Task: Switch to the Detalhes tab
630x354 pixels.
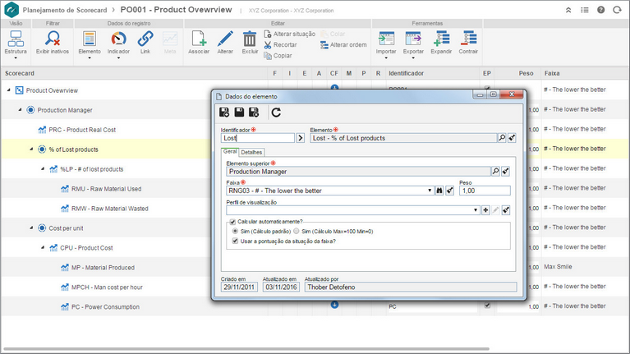Action: pos(251,152)
